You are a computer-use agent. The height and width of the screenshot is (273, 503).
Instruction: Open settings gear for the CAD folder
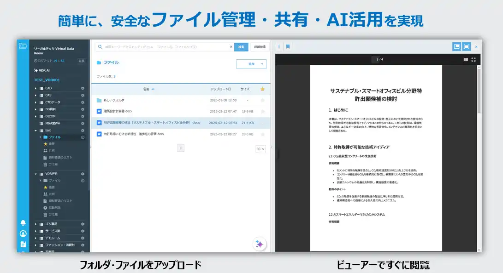coord(83,88)
